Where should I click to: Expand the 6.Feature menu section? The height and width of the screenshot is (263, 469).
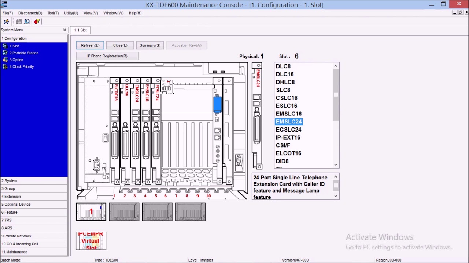[34, 212]
